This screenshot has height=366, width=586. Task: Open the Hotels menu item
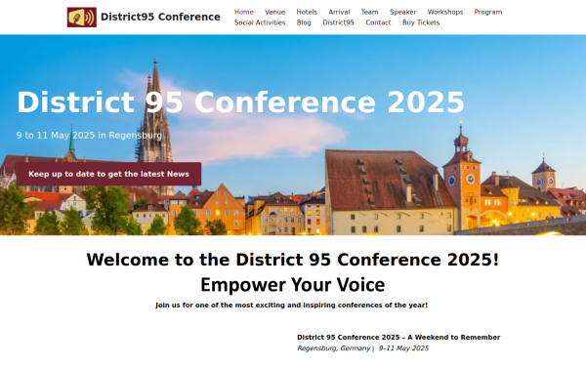pos(307,12)
